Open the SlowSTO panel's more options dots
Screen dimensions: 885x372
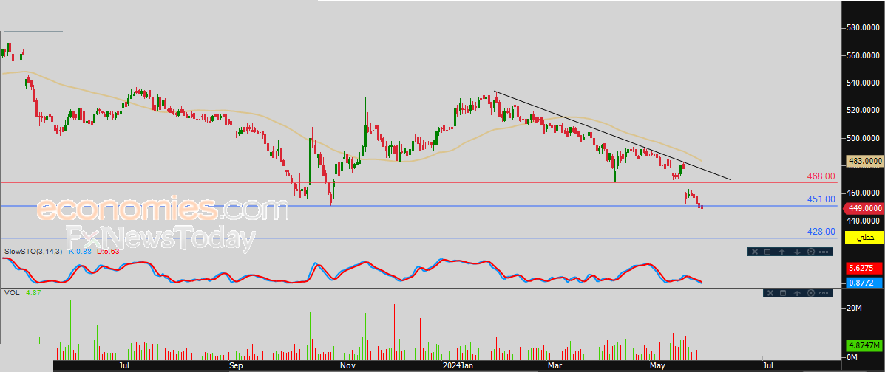(824, 252)
